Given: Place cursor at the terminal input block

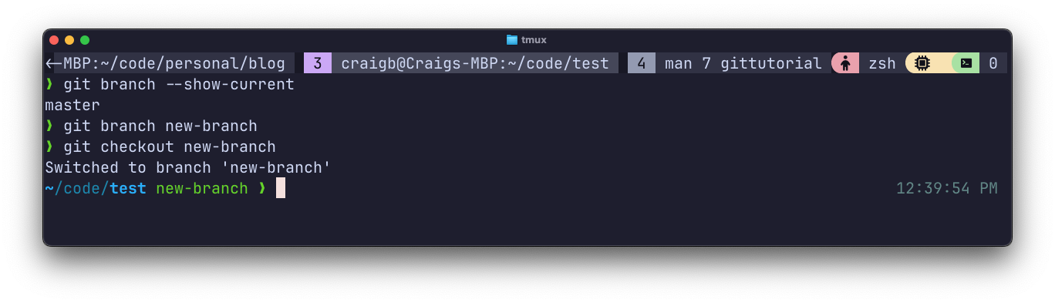Looking at the screenshot, I should (281, 188).
